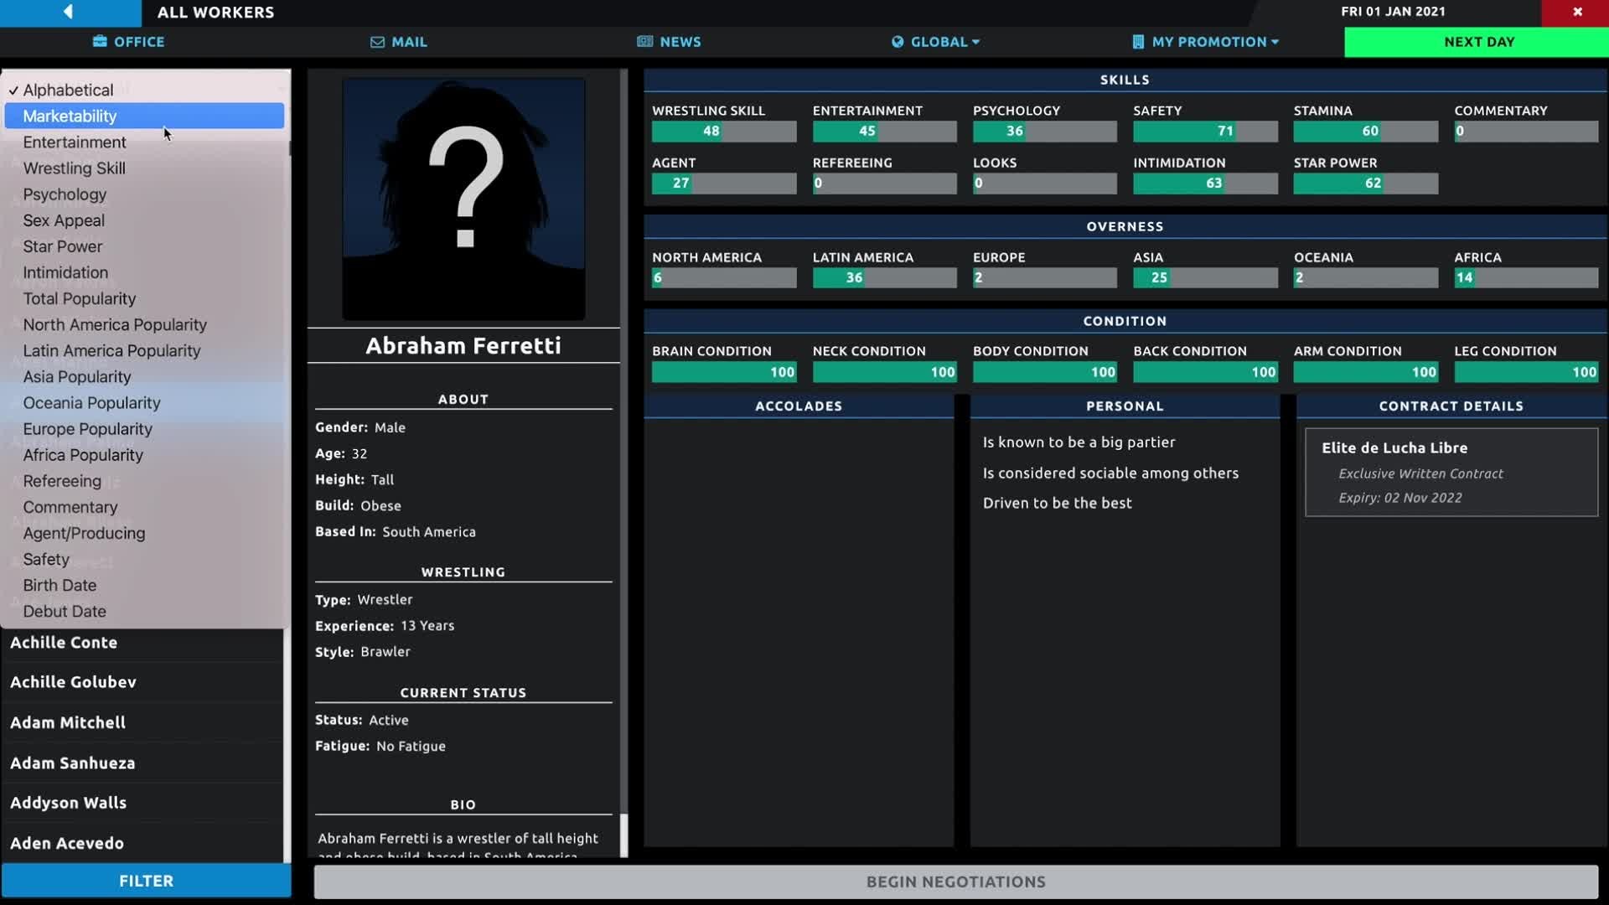1609x905 pixels.
Task: Close window with red X icon
Action: coord(1577,12)
